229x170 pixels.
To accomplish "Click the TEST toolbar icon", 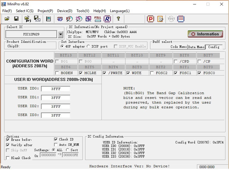I will pyautogui.click(x=171, y=19).
